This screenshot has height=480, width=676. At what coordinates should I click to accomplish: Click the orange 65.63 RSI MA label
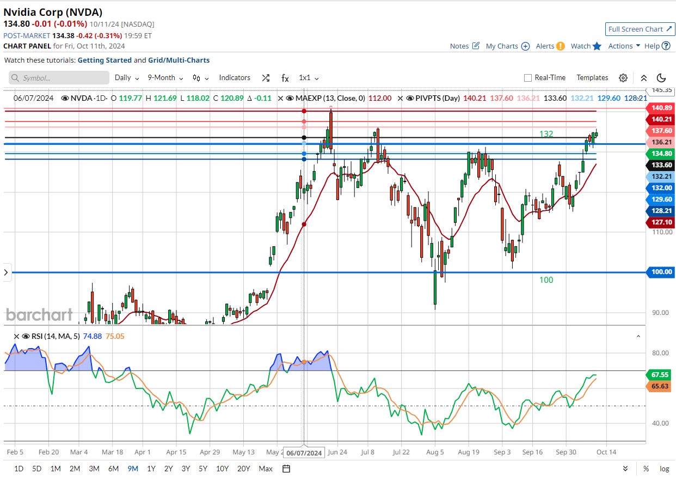[659, 386]
